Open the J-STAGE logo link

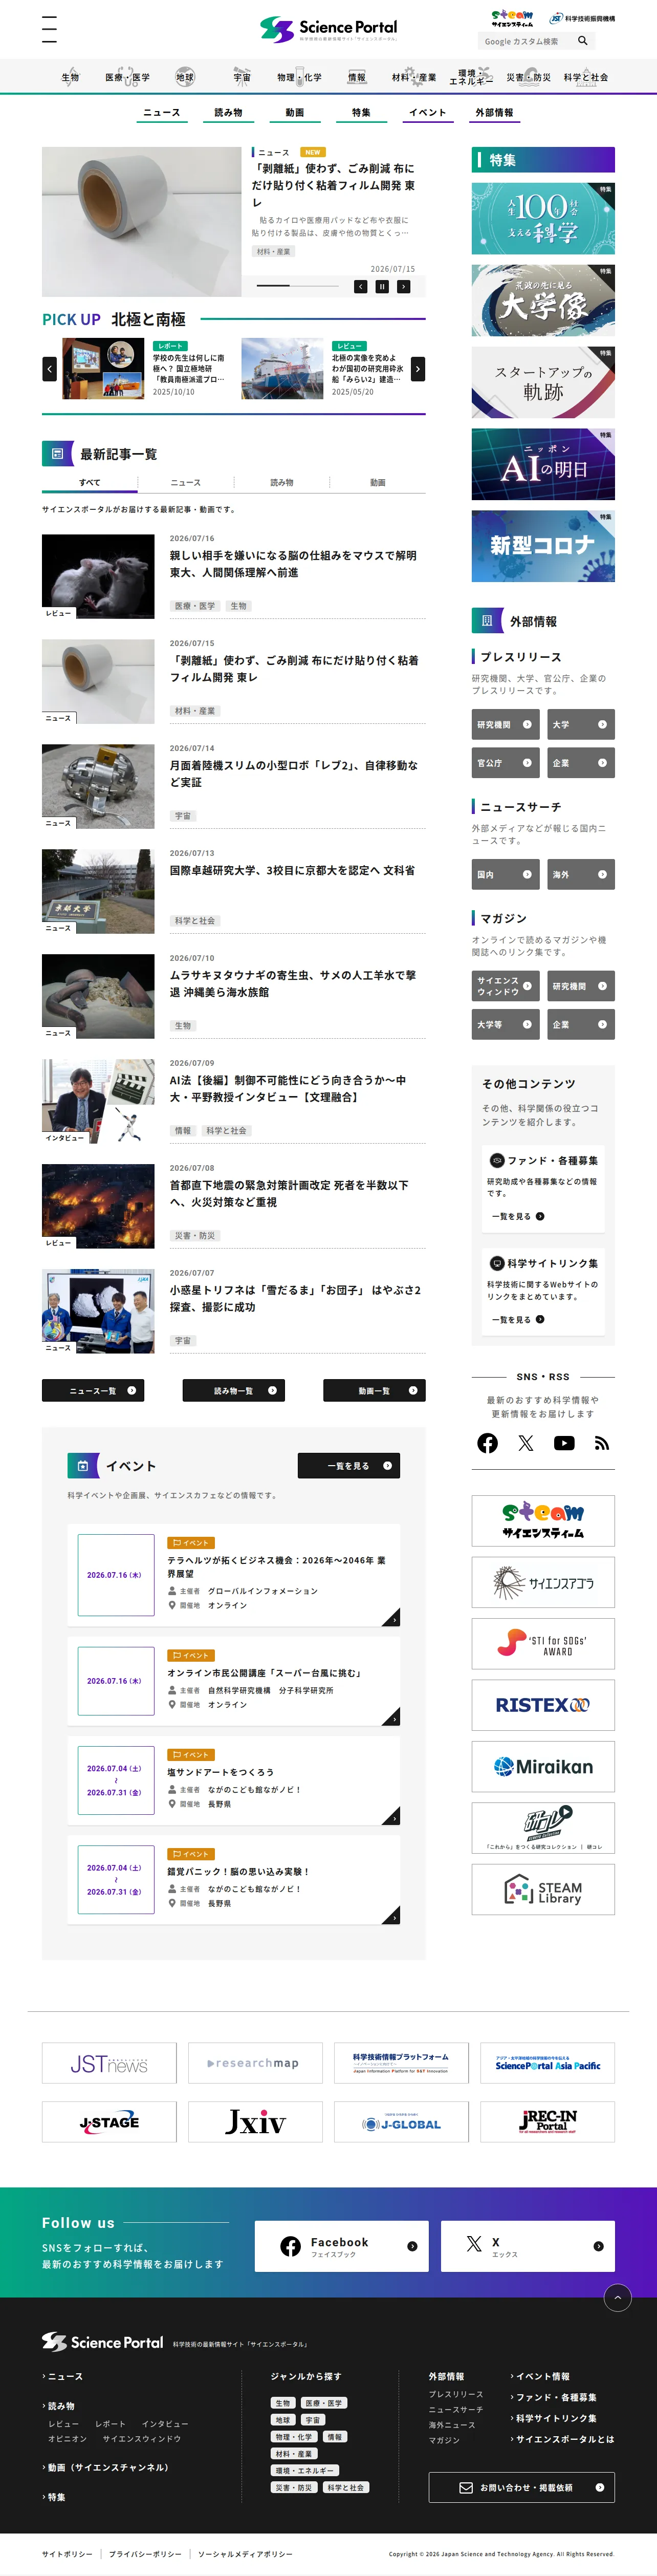[109, 2122]
